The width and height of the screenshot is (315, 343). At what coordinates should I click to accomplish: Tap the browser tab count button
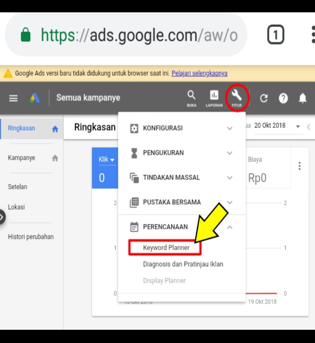point(275,34)
